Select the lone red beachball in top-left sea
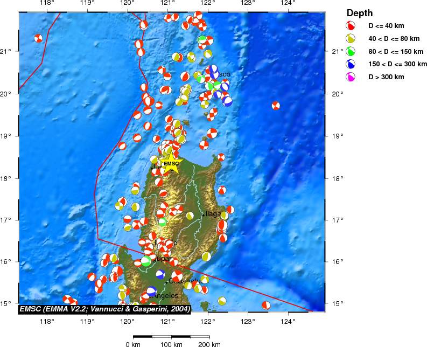The image size is (427, 347). 38,38
